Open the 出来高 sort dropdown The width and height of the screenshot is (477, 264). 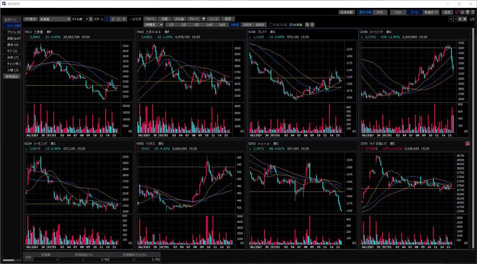[x=55, y=19]
